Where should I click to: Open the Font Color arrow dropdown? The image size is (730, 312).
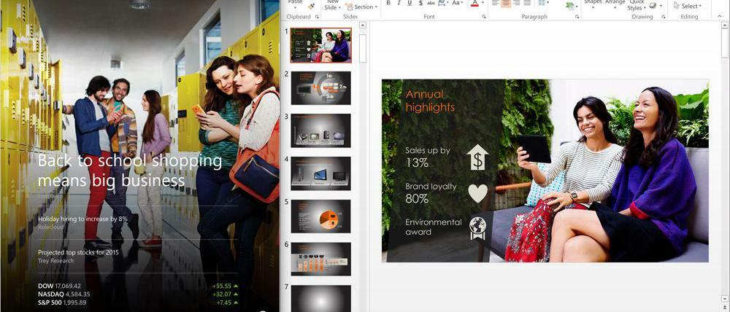click(x=483, y=3)
